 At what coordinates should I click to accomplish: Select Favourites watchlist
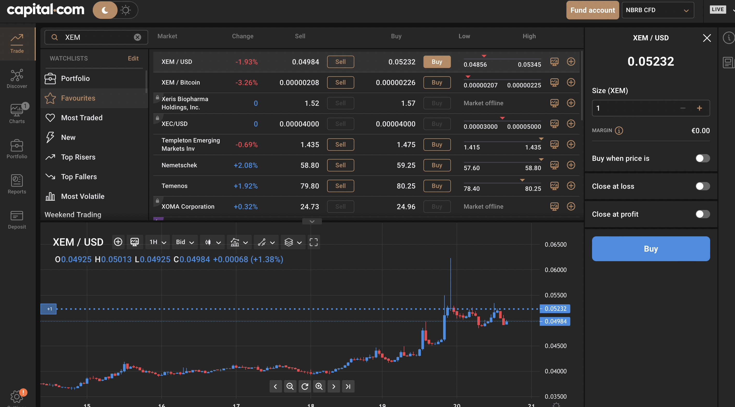pyautogui.click(x=94, y=98)
